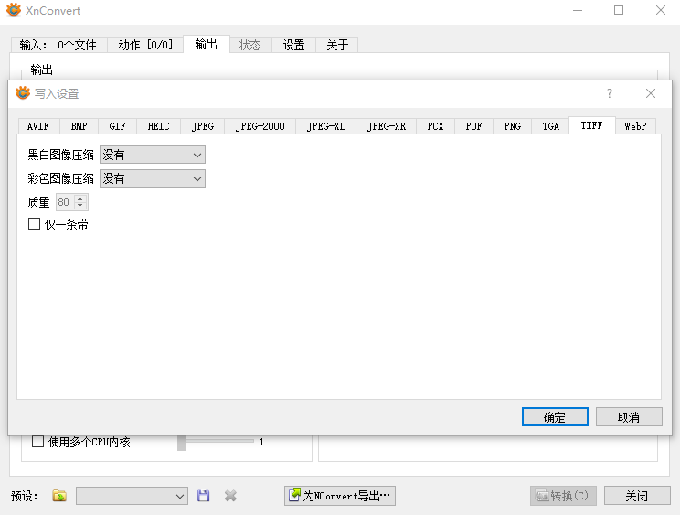Open the load preset folder icon

pos(59,496)
